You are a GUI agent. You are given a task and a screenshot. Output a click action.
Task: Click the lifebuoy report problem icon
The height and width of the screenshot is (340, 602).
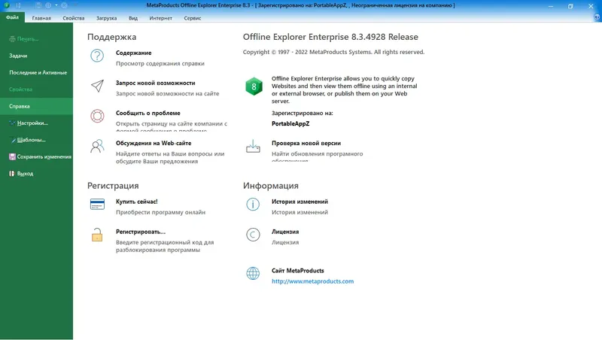[97, 116]
